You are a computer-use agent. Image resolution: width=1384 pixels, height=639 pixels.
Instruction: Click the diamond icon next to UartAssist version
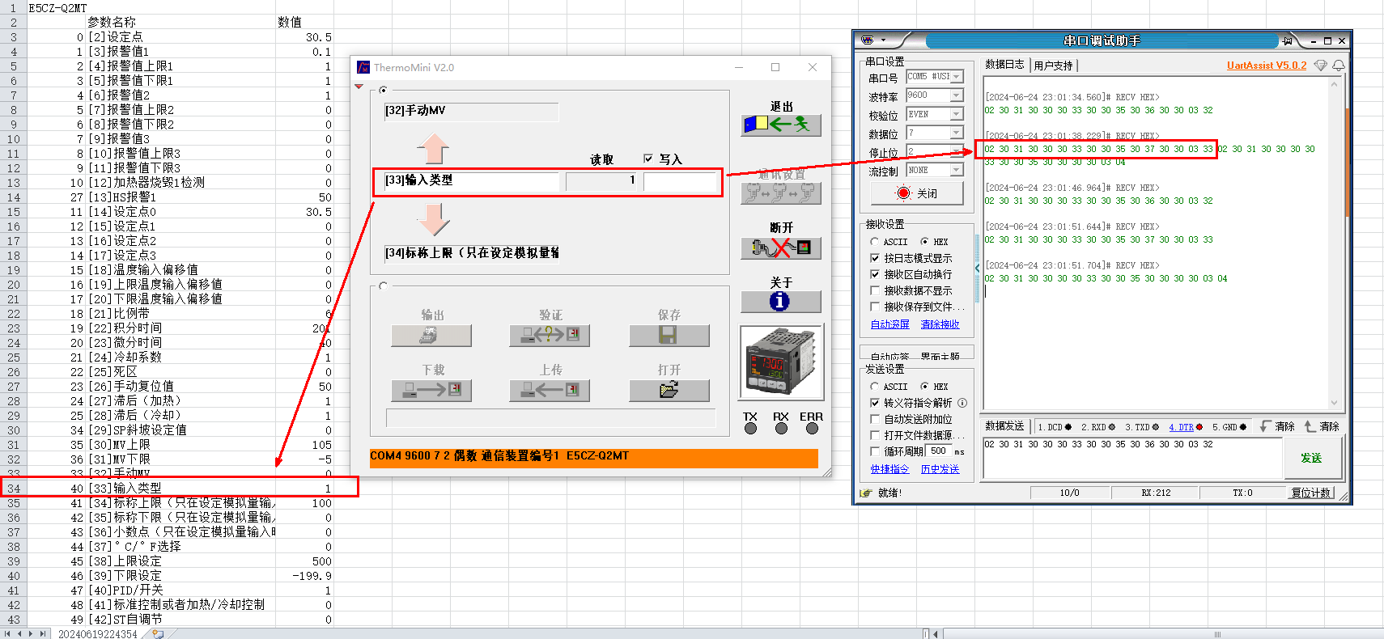pyautogui.click(x=1320, y=66)
